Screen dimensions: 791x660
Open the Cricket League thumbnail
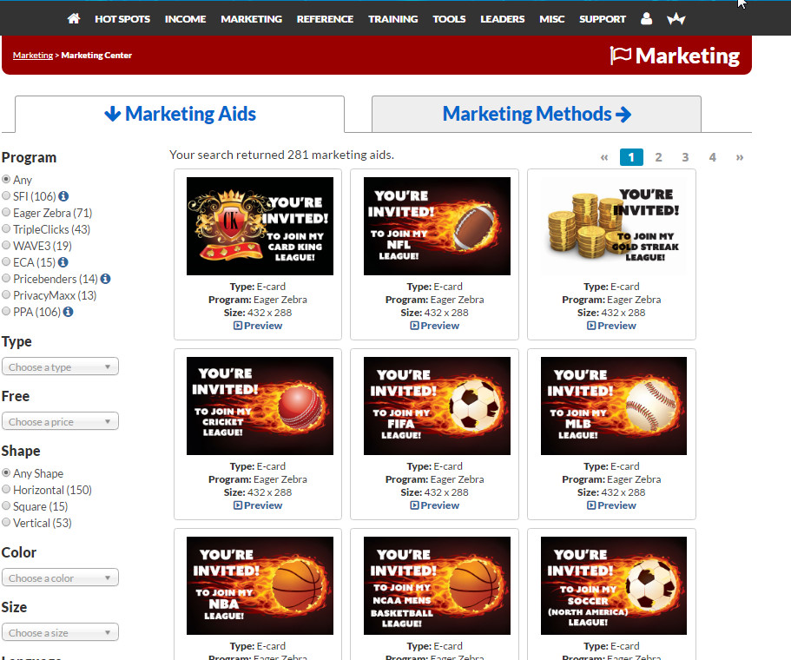tap(260, 406)
